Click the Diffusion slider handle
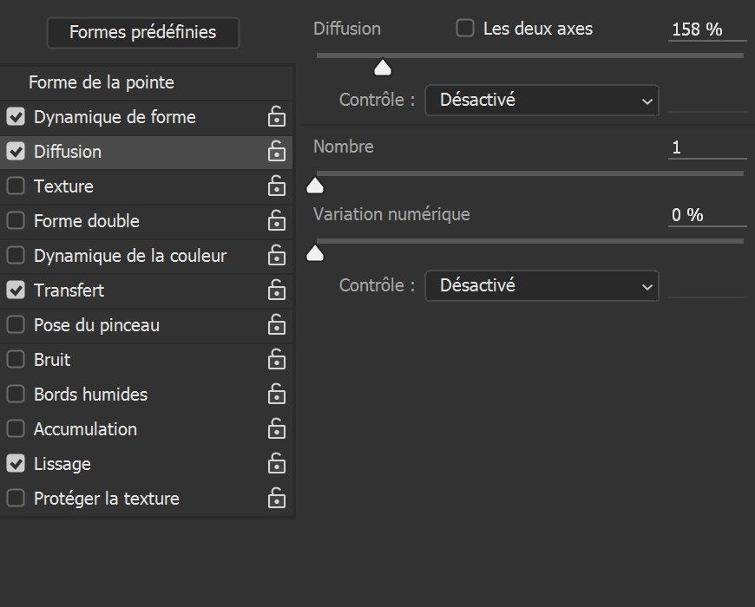 [383, 68]
